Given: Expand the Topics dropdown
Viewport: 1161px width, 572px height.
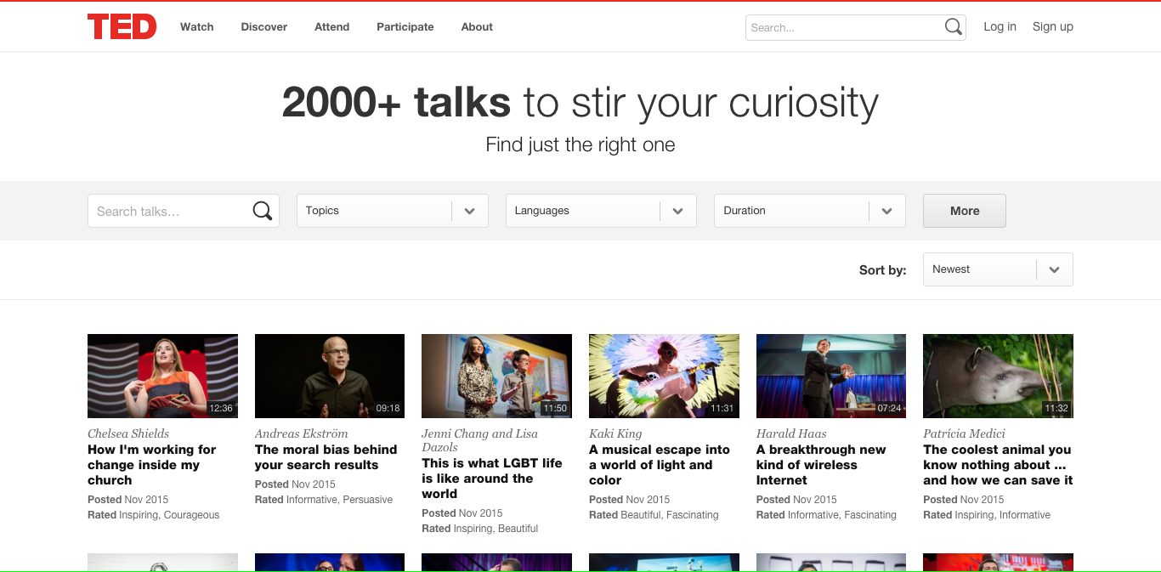Looking at the screenshot, I should click(x=393, y=211).
